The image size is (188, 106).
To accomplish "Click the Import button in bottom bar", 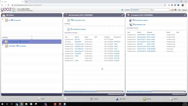I will coord(41,99).
